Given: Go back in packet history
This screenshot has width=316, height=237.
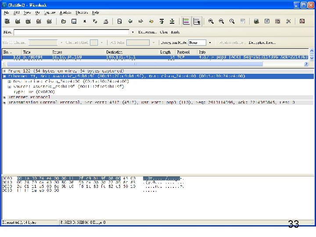Looking at the screenshot, I should (x=130, y=21).
